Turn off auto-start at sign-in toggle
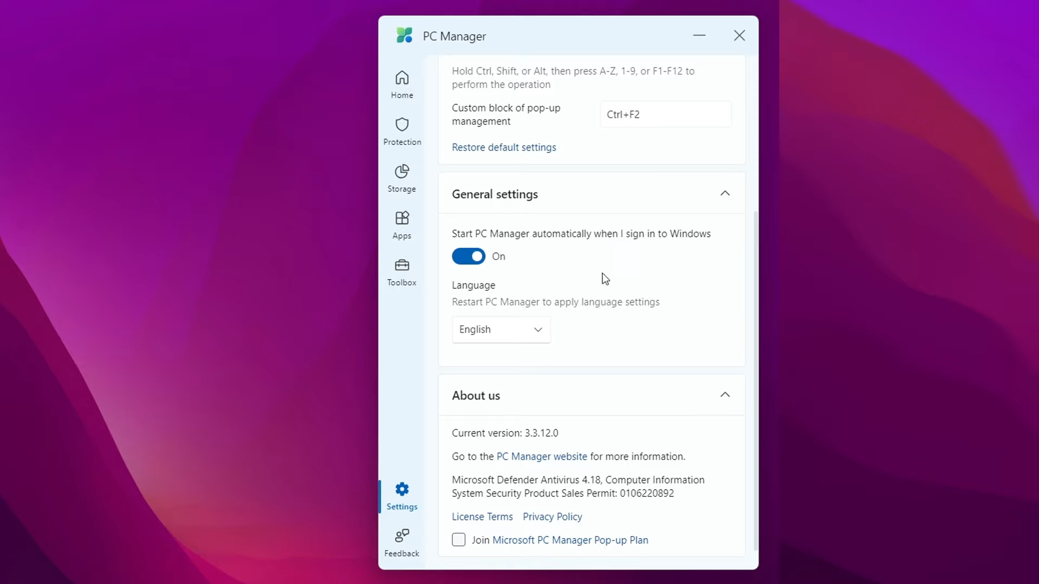 [469, 256]
